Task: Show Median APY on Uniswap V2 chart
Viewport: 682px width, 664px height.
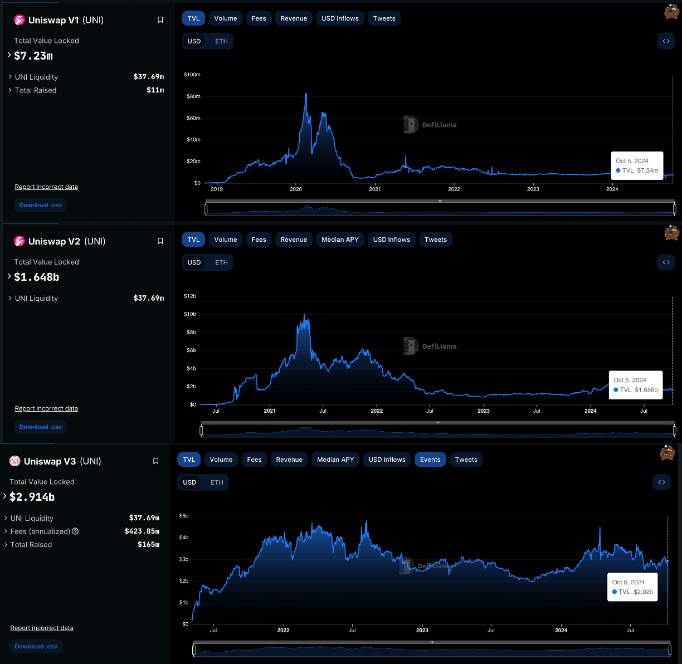Action: [x=340, y=240]
